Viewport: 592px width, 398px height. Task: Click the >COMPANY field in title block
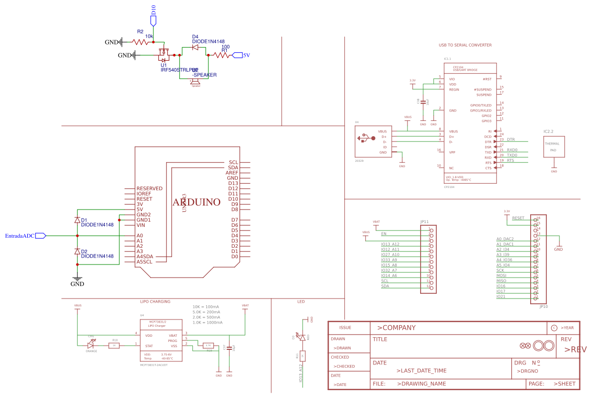397,327
